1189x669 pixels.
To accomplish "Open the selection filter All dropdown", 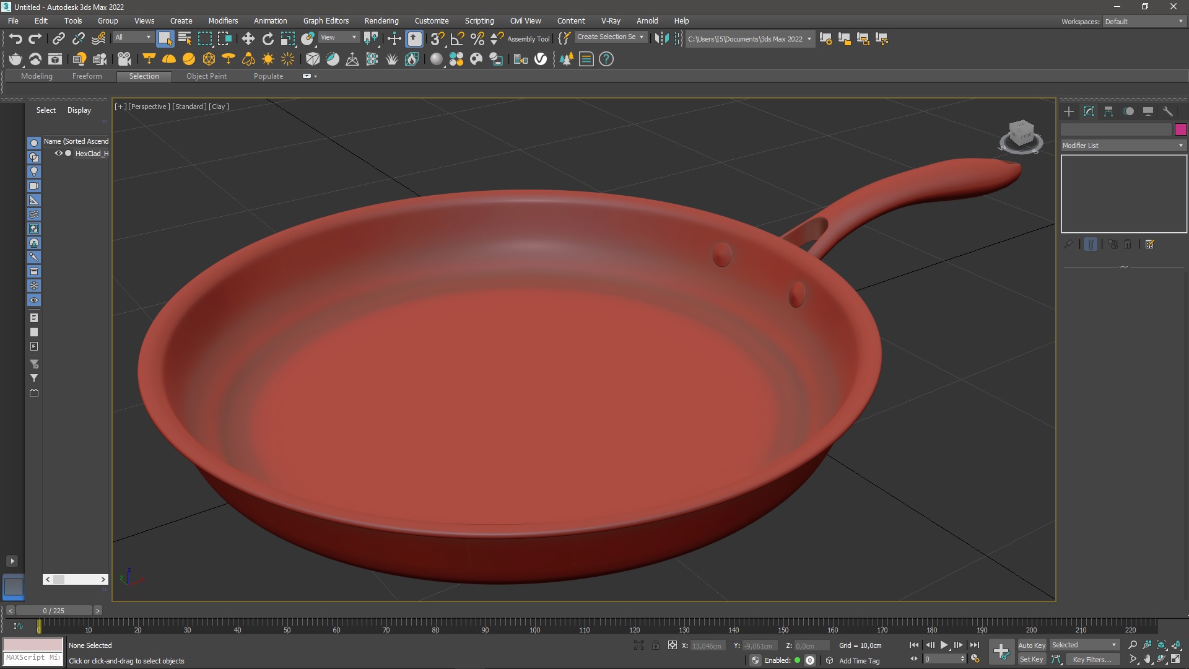I will tap(133, 38).
